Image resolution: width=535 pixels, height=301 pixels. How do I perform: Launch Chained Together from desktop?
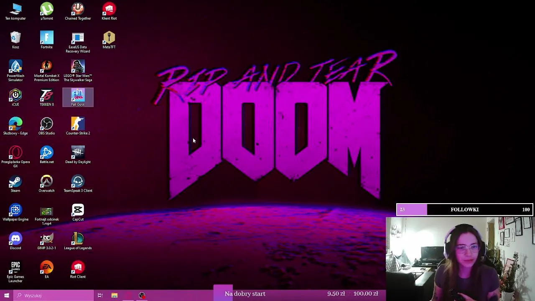click(x=78, y=11)
